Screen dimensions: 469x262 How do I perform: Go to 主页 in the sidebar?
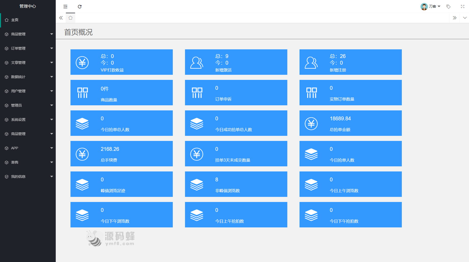(x=28, y=20)
